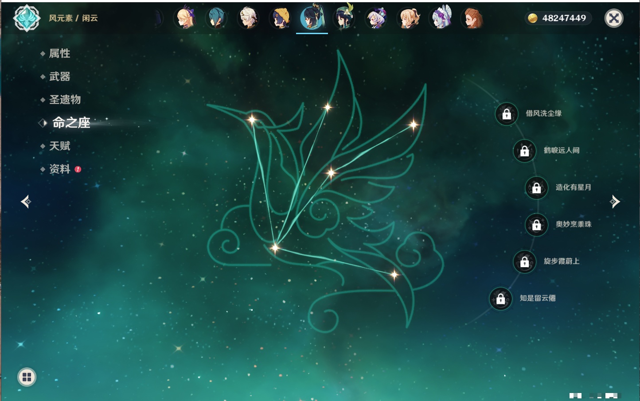
Task: Open the 武器 weapon menu
Action: 59,77
